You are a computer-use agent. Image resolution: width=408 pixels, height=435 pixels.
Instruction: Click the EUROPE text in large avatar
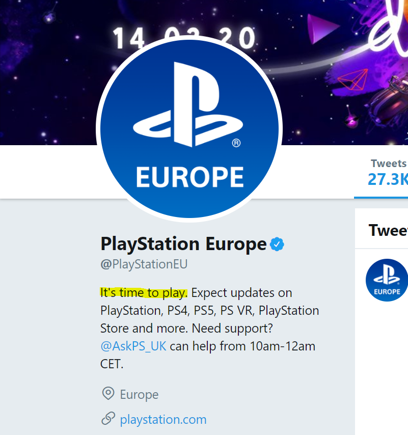tap(189, 177)
